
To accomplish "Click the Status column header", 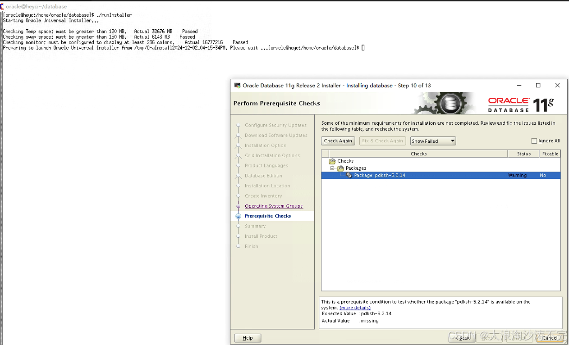I will (x=523, y=154).
